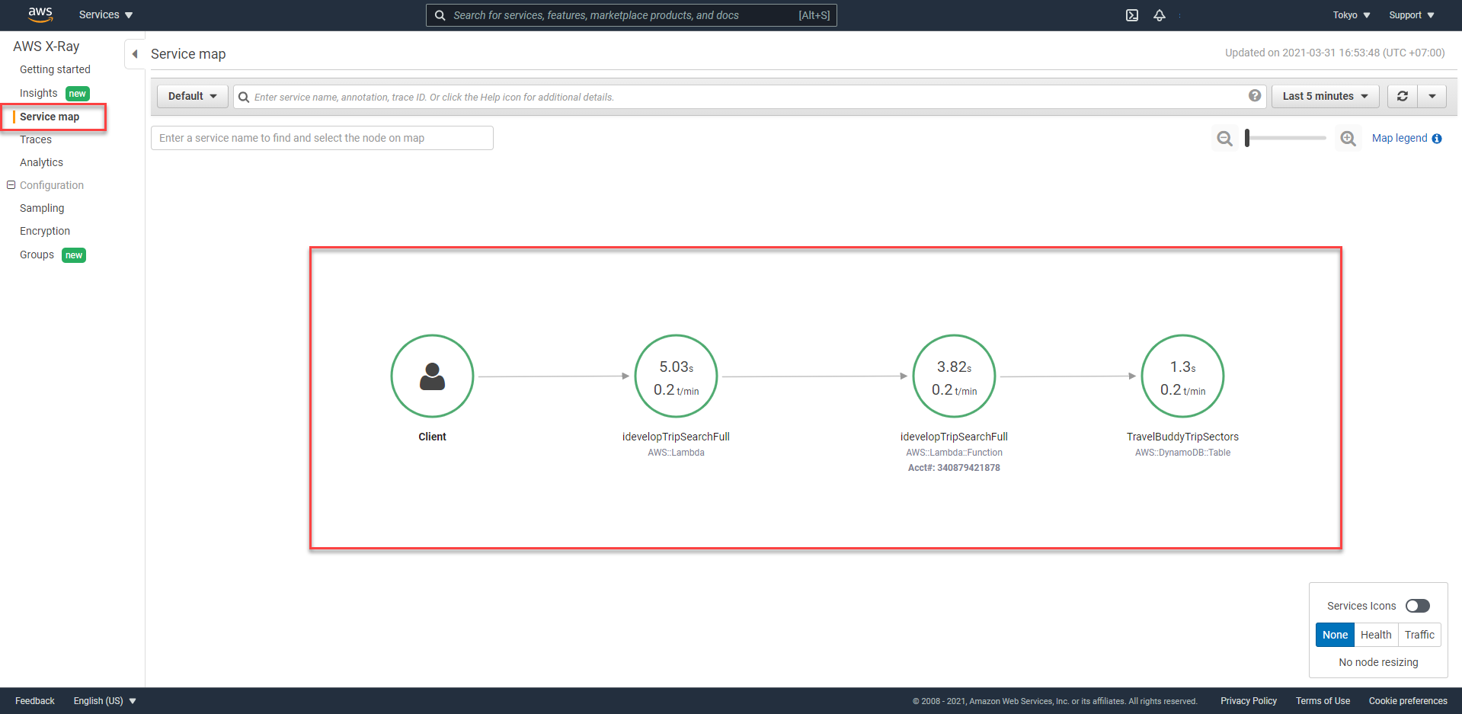Select the TravelBuddyTripSectors DynamoDB node

point(1182,376)
